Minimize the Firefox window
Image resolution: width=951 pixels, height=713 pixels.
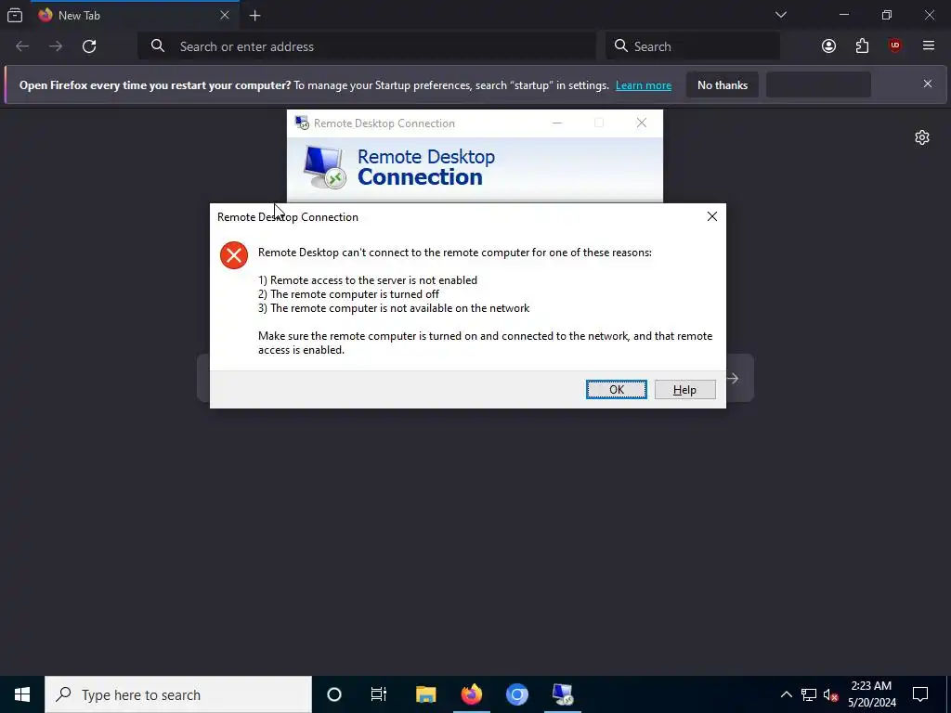tap(844, 15)
